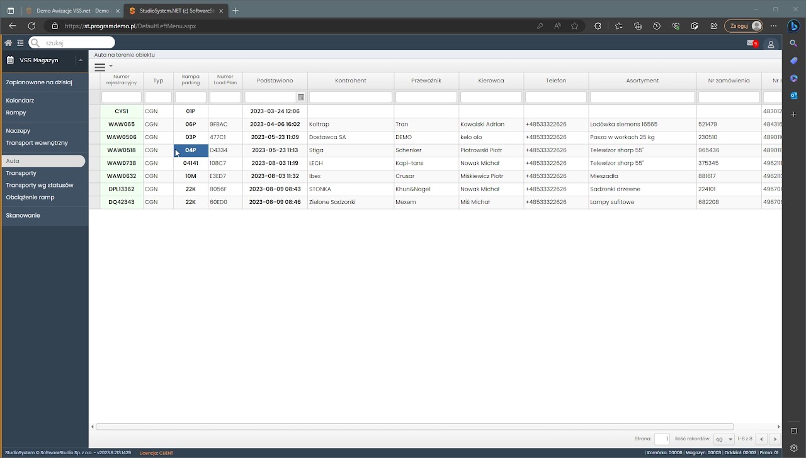The width and height of the screenshot is (806, 458).
Task: Collapse the left menu using the sidebar toggle icon
Action: point(20,43)
